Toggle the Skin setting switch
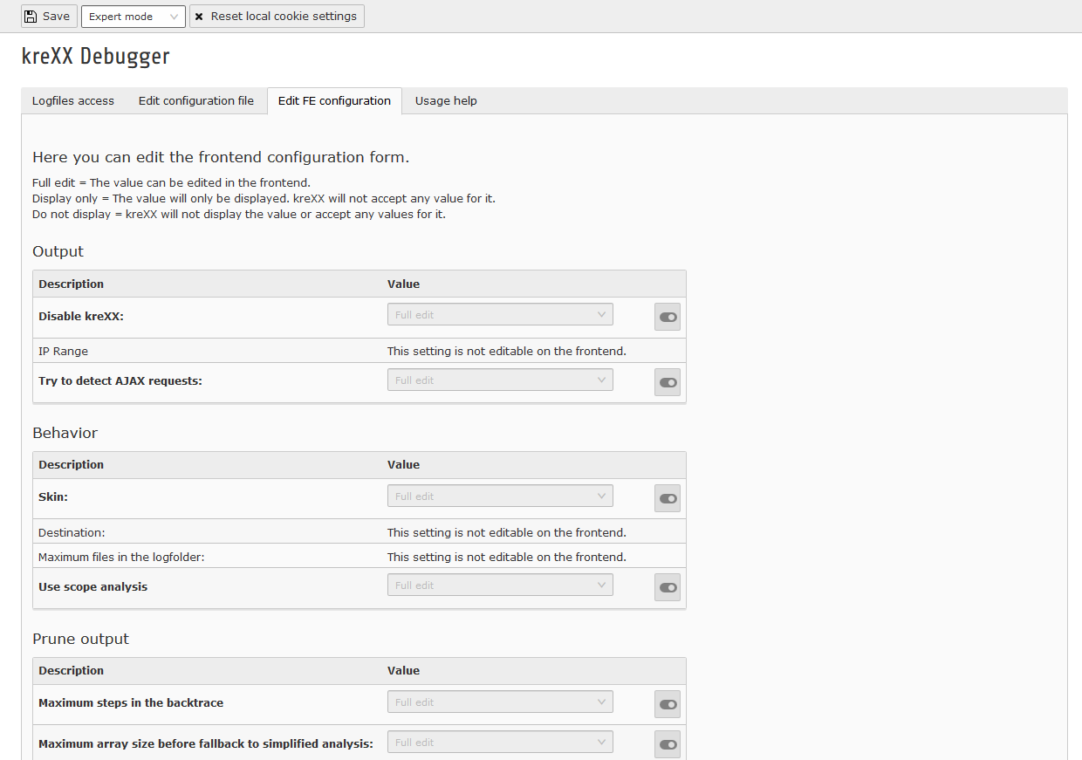The image size is (1082, 760). pos(668,498)
